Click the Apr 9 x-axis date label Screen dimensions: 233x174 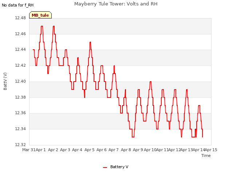138,150
